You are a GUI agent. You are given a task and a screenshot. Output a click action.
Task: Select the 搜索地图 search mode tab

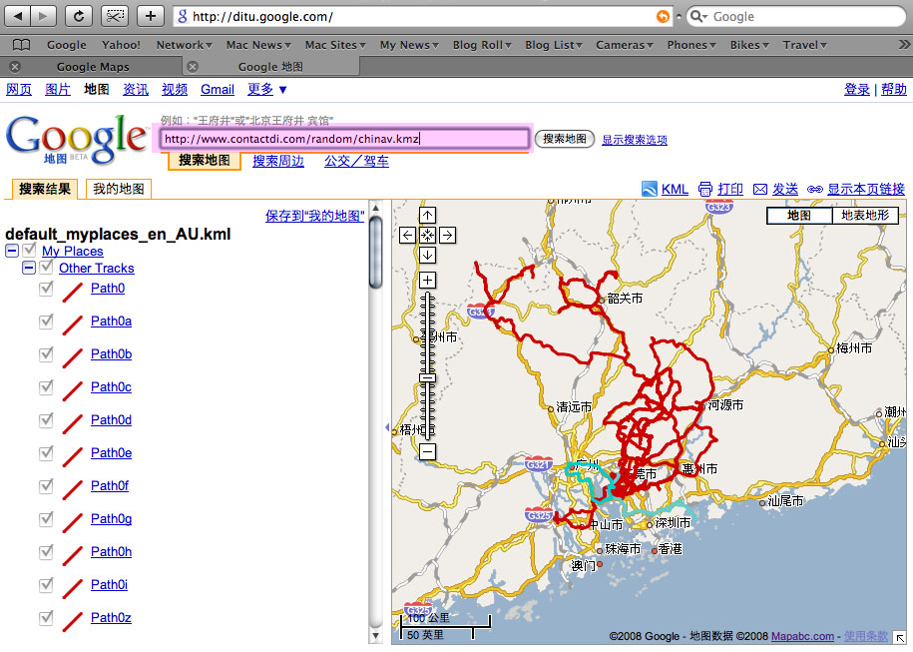tap(205, 160)
